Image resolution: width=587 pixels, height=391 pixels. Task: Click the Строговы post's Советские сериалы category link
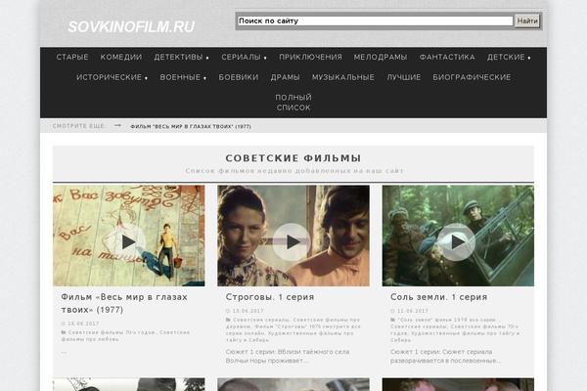(261, 320)
